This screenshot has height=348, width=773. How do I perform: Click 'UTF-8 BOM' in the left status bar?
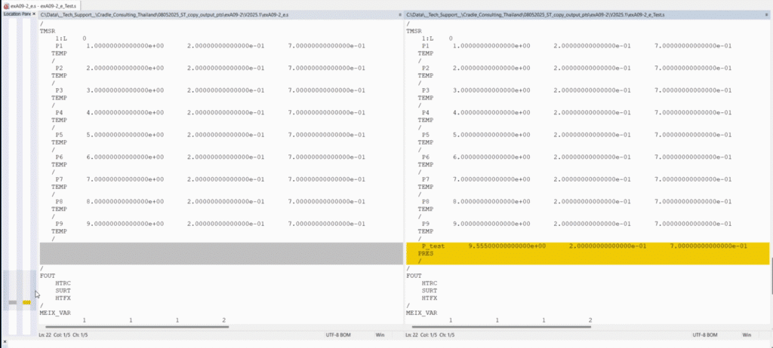click(x=337, y=334)
